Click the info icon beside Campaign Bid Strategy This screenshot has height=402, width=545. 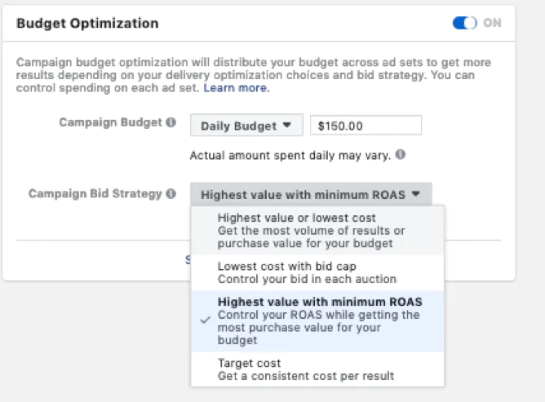(x=171, y=194)
